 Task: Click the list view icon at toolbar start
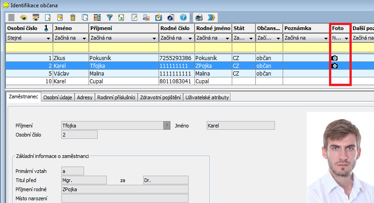(11, 18)
